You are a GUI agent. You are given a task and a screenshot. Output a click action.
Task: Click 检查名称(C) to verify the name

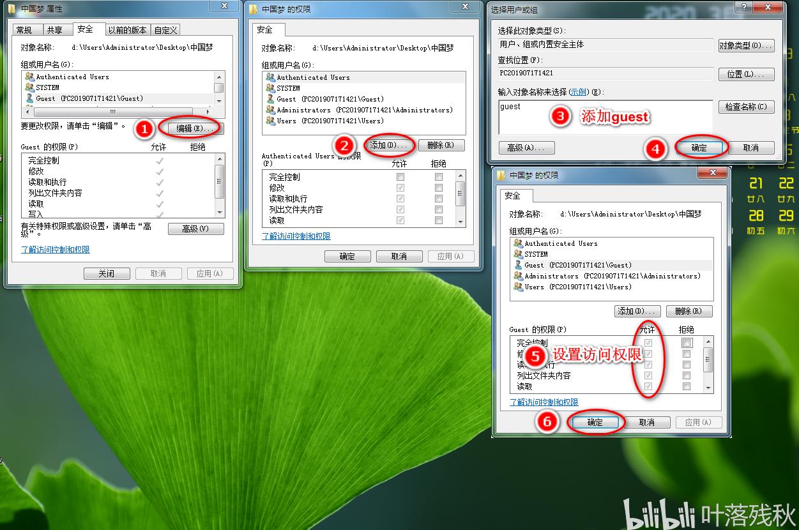point(746,107)
